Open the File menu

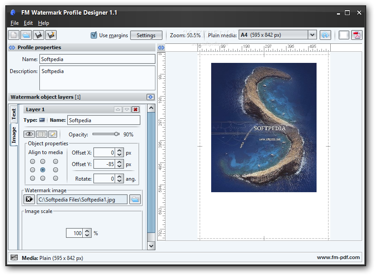point(15,23)
